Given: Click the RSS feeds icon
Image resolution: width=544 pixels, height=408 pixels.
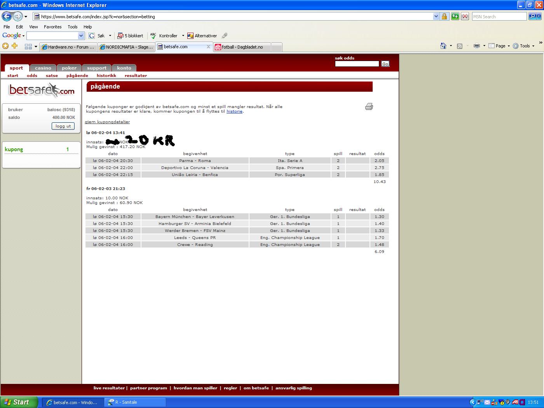Looking at the screenshot, I should [460, 46].
